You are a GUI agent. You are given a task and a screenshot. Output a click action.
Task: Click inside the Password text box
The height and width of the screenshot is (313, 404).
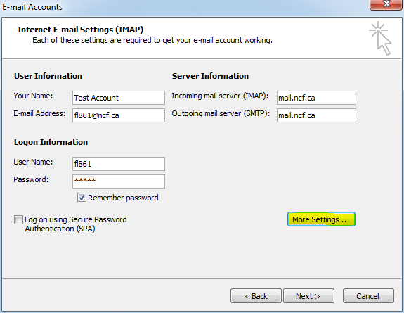(x=119, y=181)
